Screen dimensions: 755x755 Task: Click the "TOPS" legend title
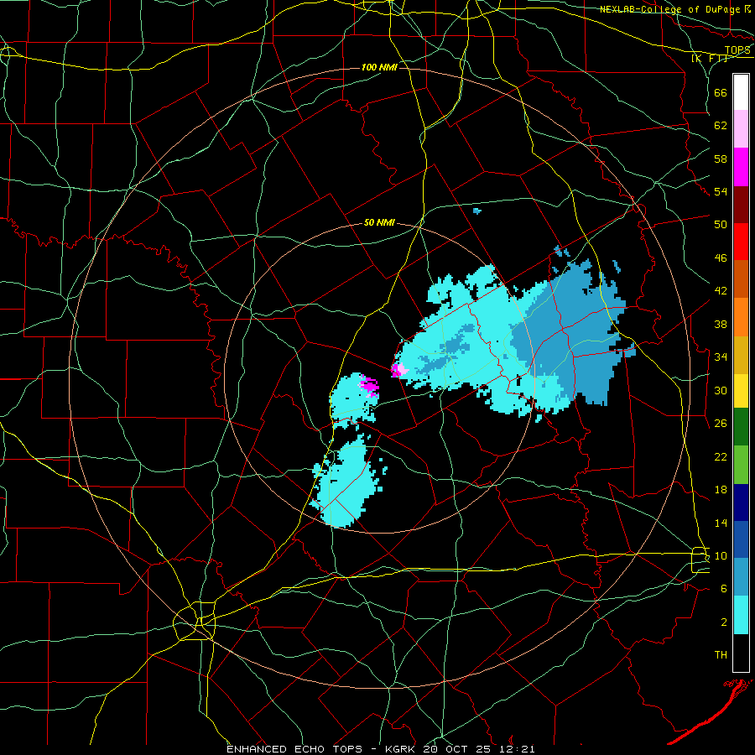point(737,50)
